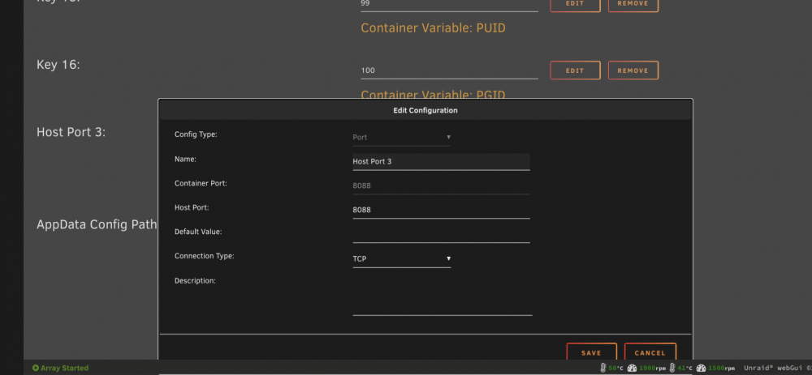Click the green Array Started status icon
Screen dimensions: 812x375
36,368
